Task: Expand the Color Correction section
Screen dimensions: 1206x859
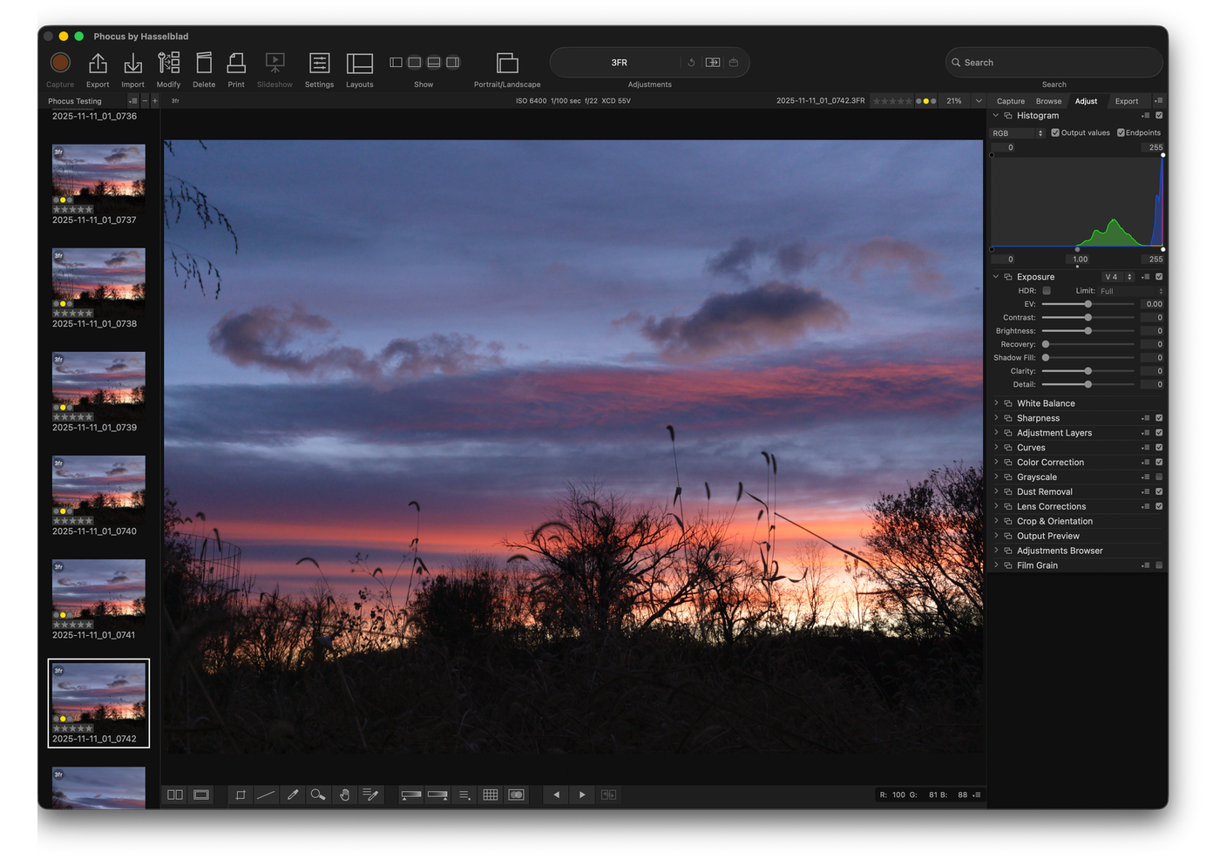Action: (x=996, y=463)
